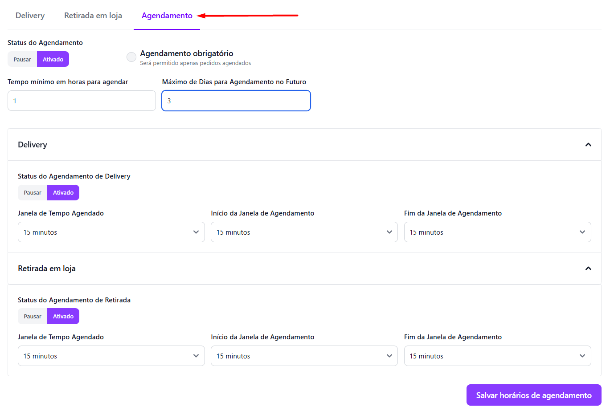Open the Retirada em loja tab
This screenshot has height=411, width=610.
tap(93, 16)
